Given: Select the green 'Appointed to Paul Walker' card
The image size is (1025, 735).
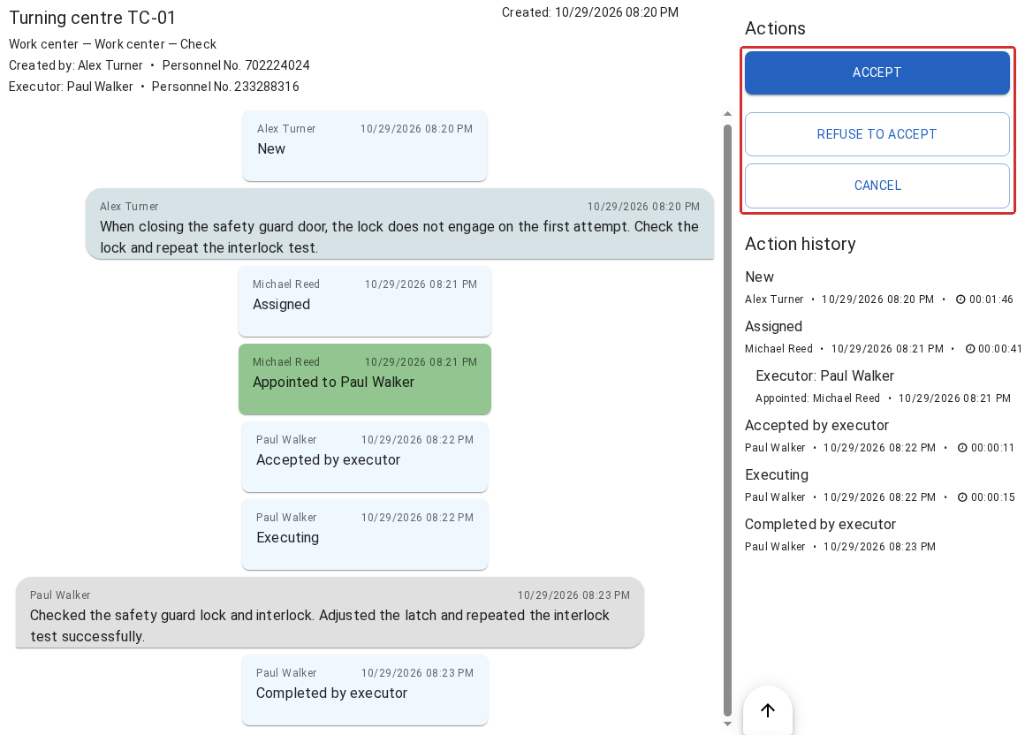Looking at the screenshot, I should pyautogui.click(x=365, y=379).
